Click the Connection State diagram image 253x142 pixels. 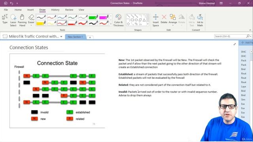[57, 91]
